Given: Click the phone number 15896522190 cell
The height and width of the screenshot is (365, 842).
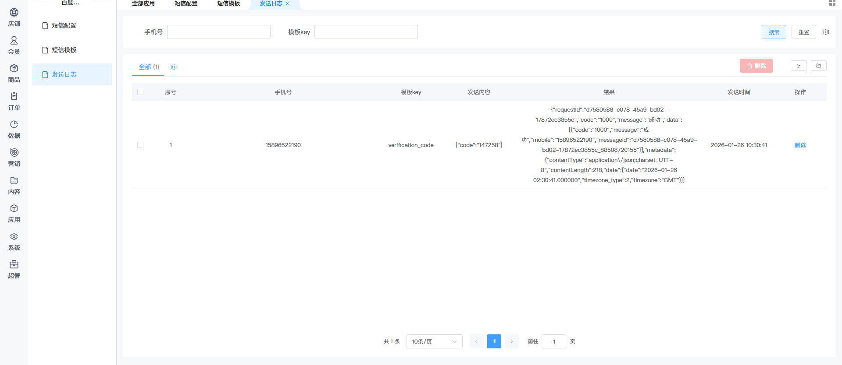Looking at the screenshot, I should (x=283, y=145).
